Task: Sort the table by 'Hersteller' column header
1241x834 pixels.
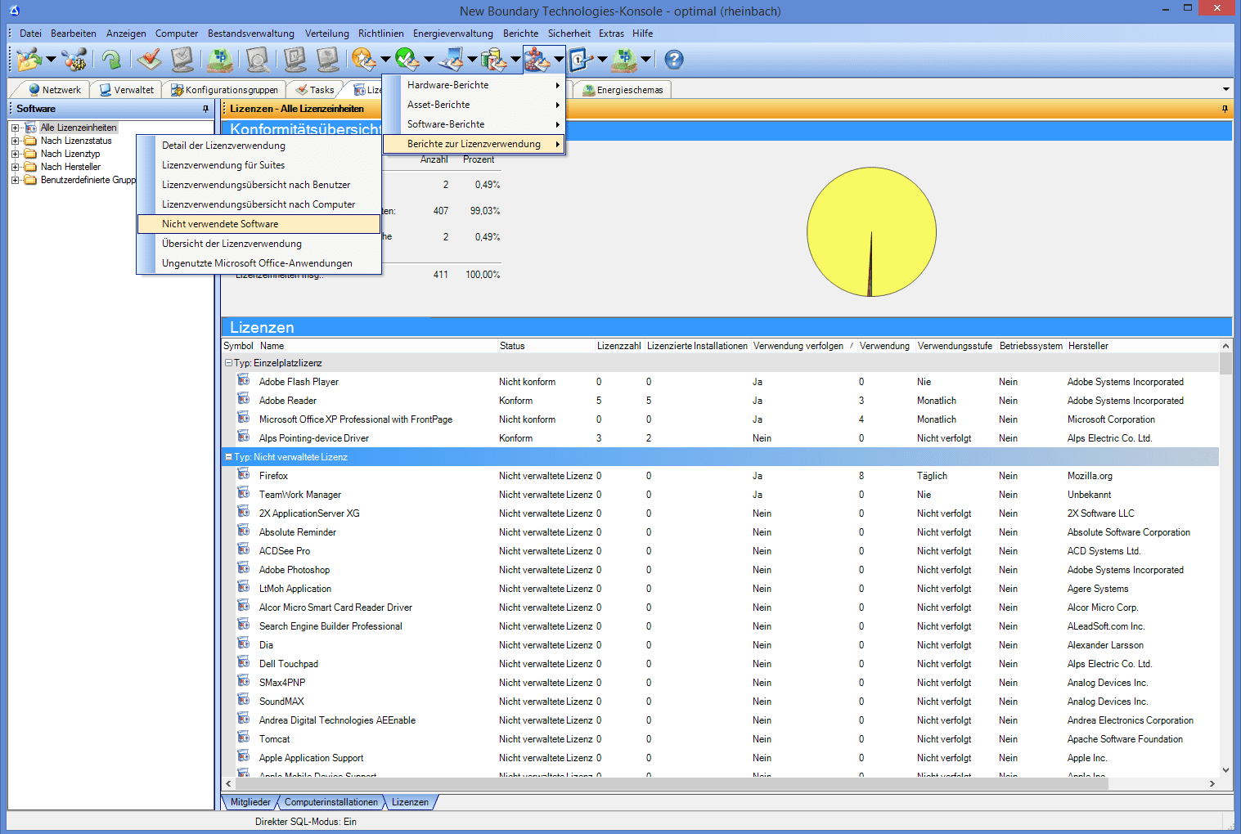Action: (1087, 346)
